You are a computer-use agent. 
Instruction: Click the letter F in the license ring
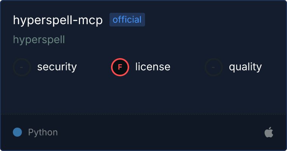tap(120, 67)
